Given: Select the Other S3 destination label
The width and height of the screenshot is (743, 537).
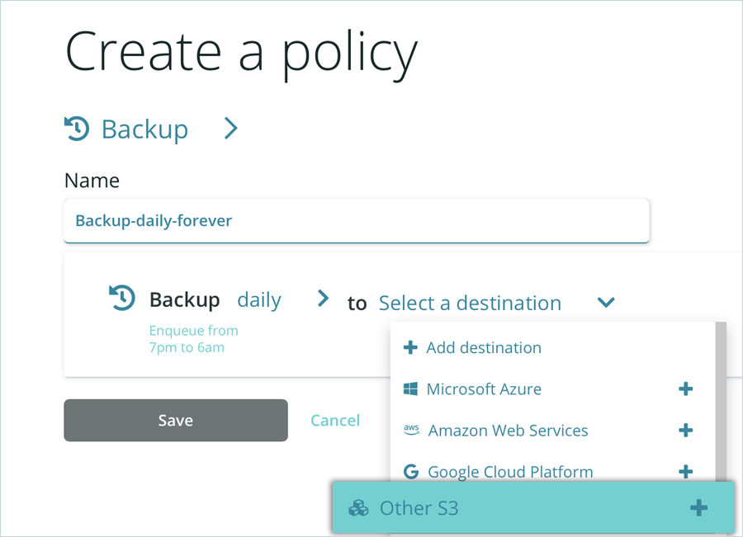Looking at the screenshot, I should [x=419, y=508].
